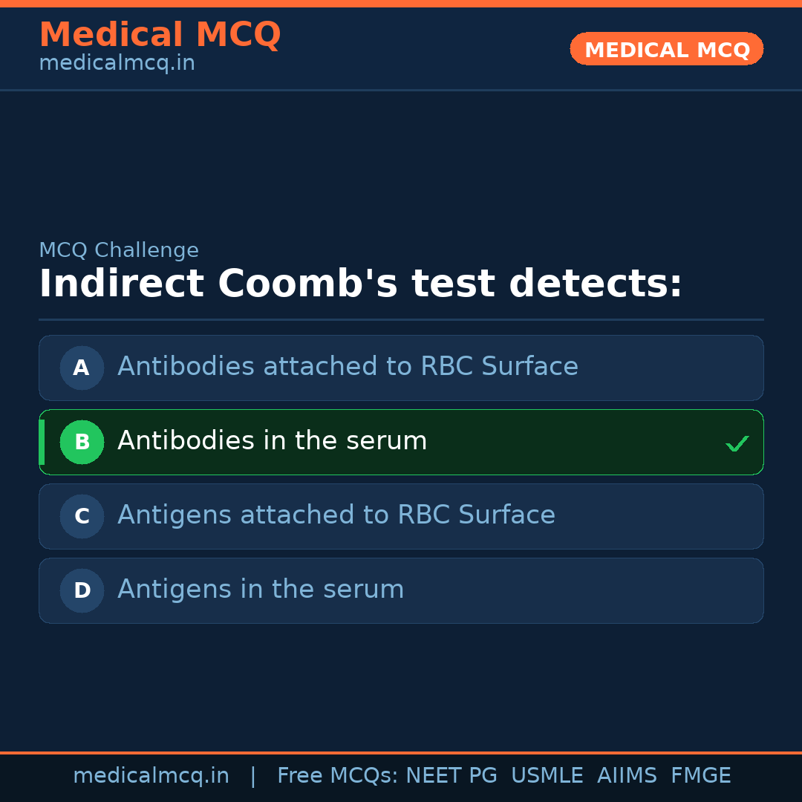Click the question 'Indirect Coomb's test detects:'
802x802 pixels.
360,284
